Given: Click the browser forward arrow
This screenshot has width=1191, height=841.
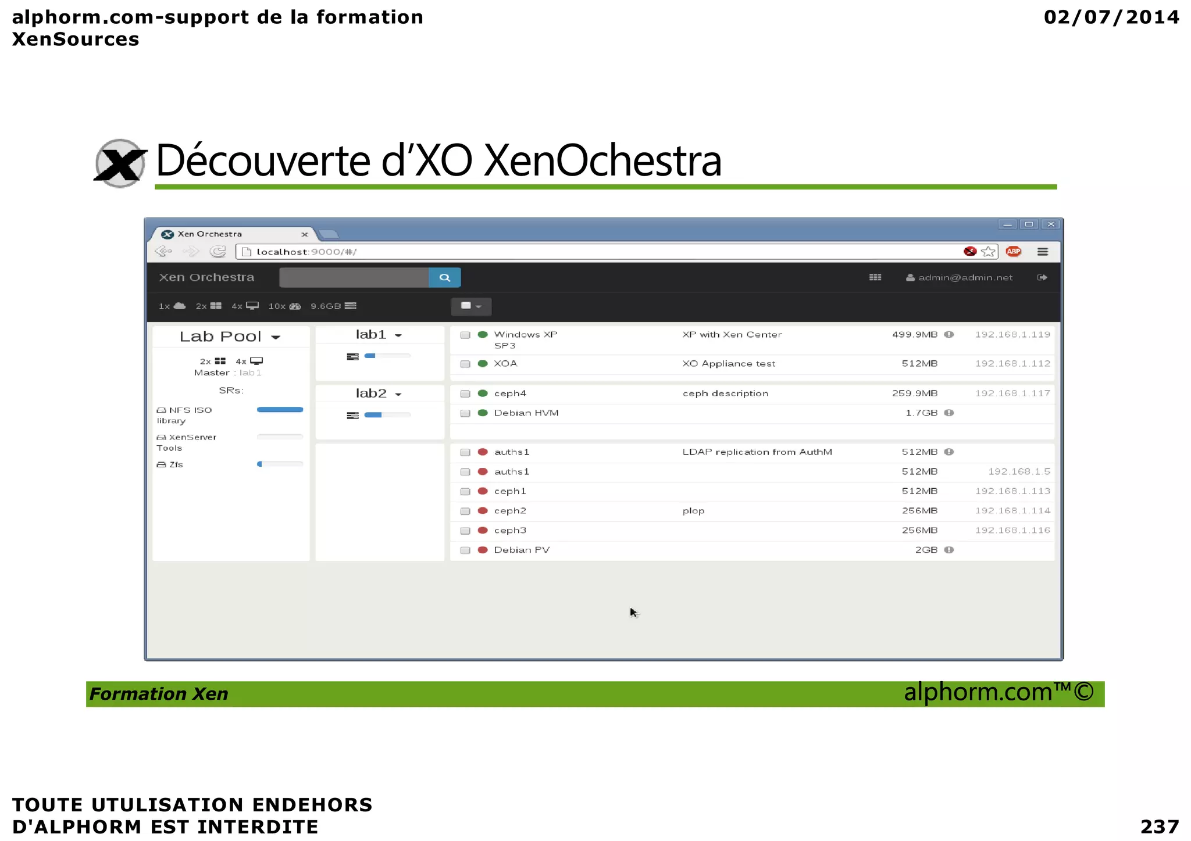Looking at the screenshot, I should (x=191, y=252).
